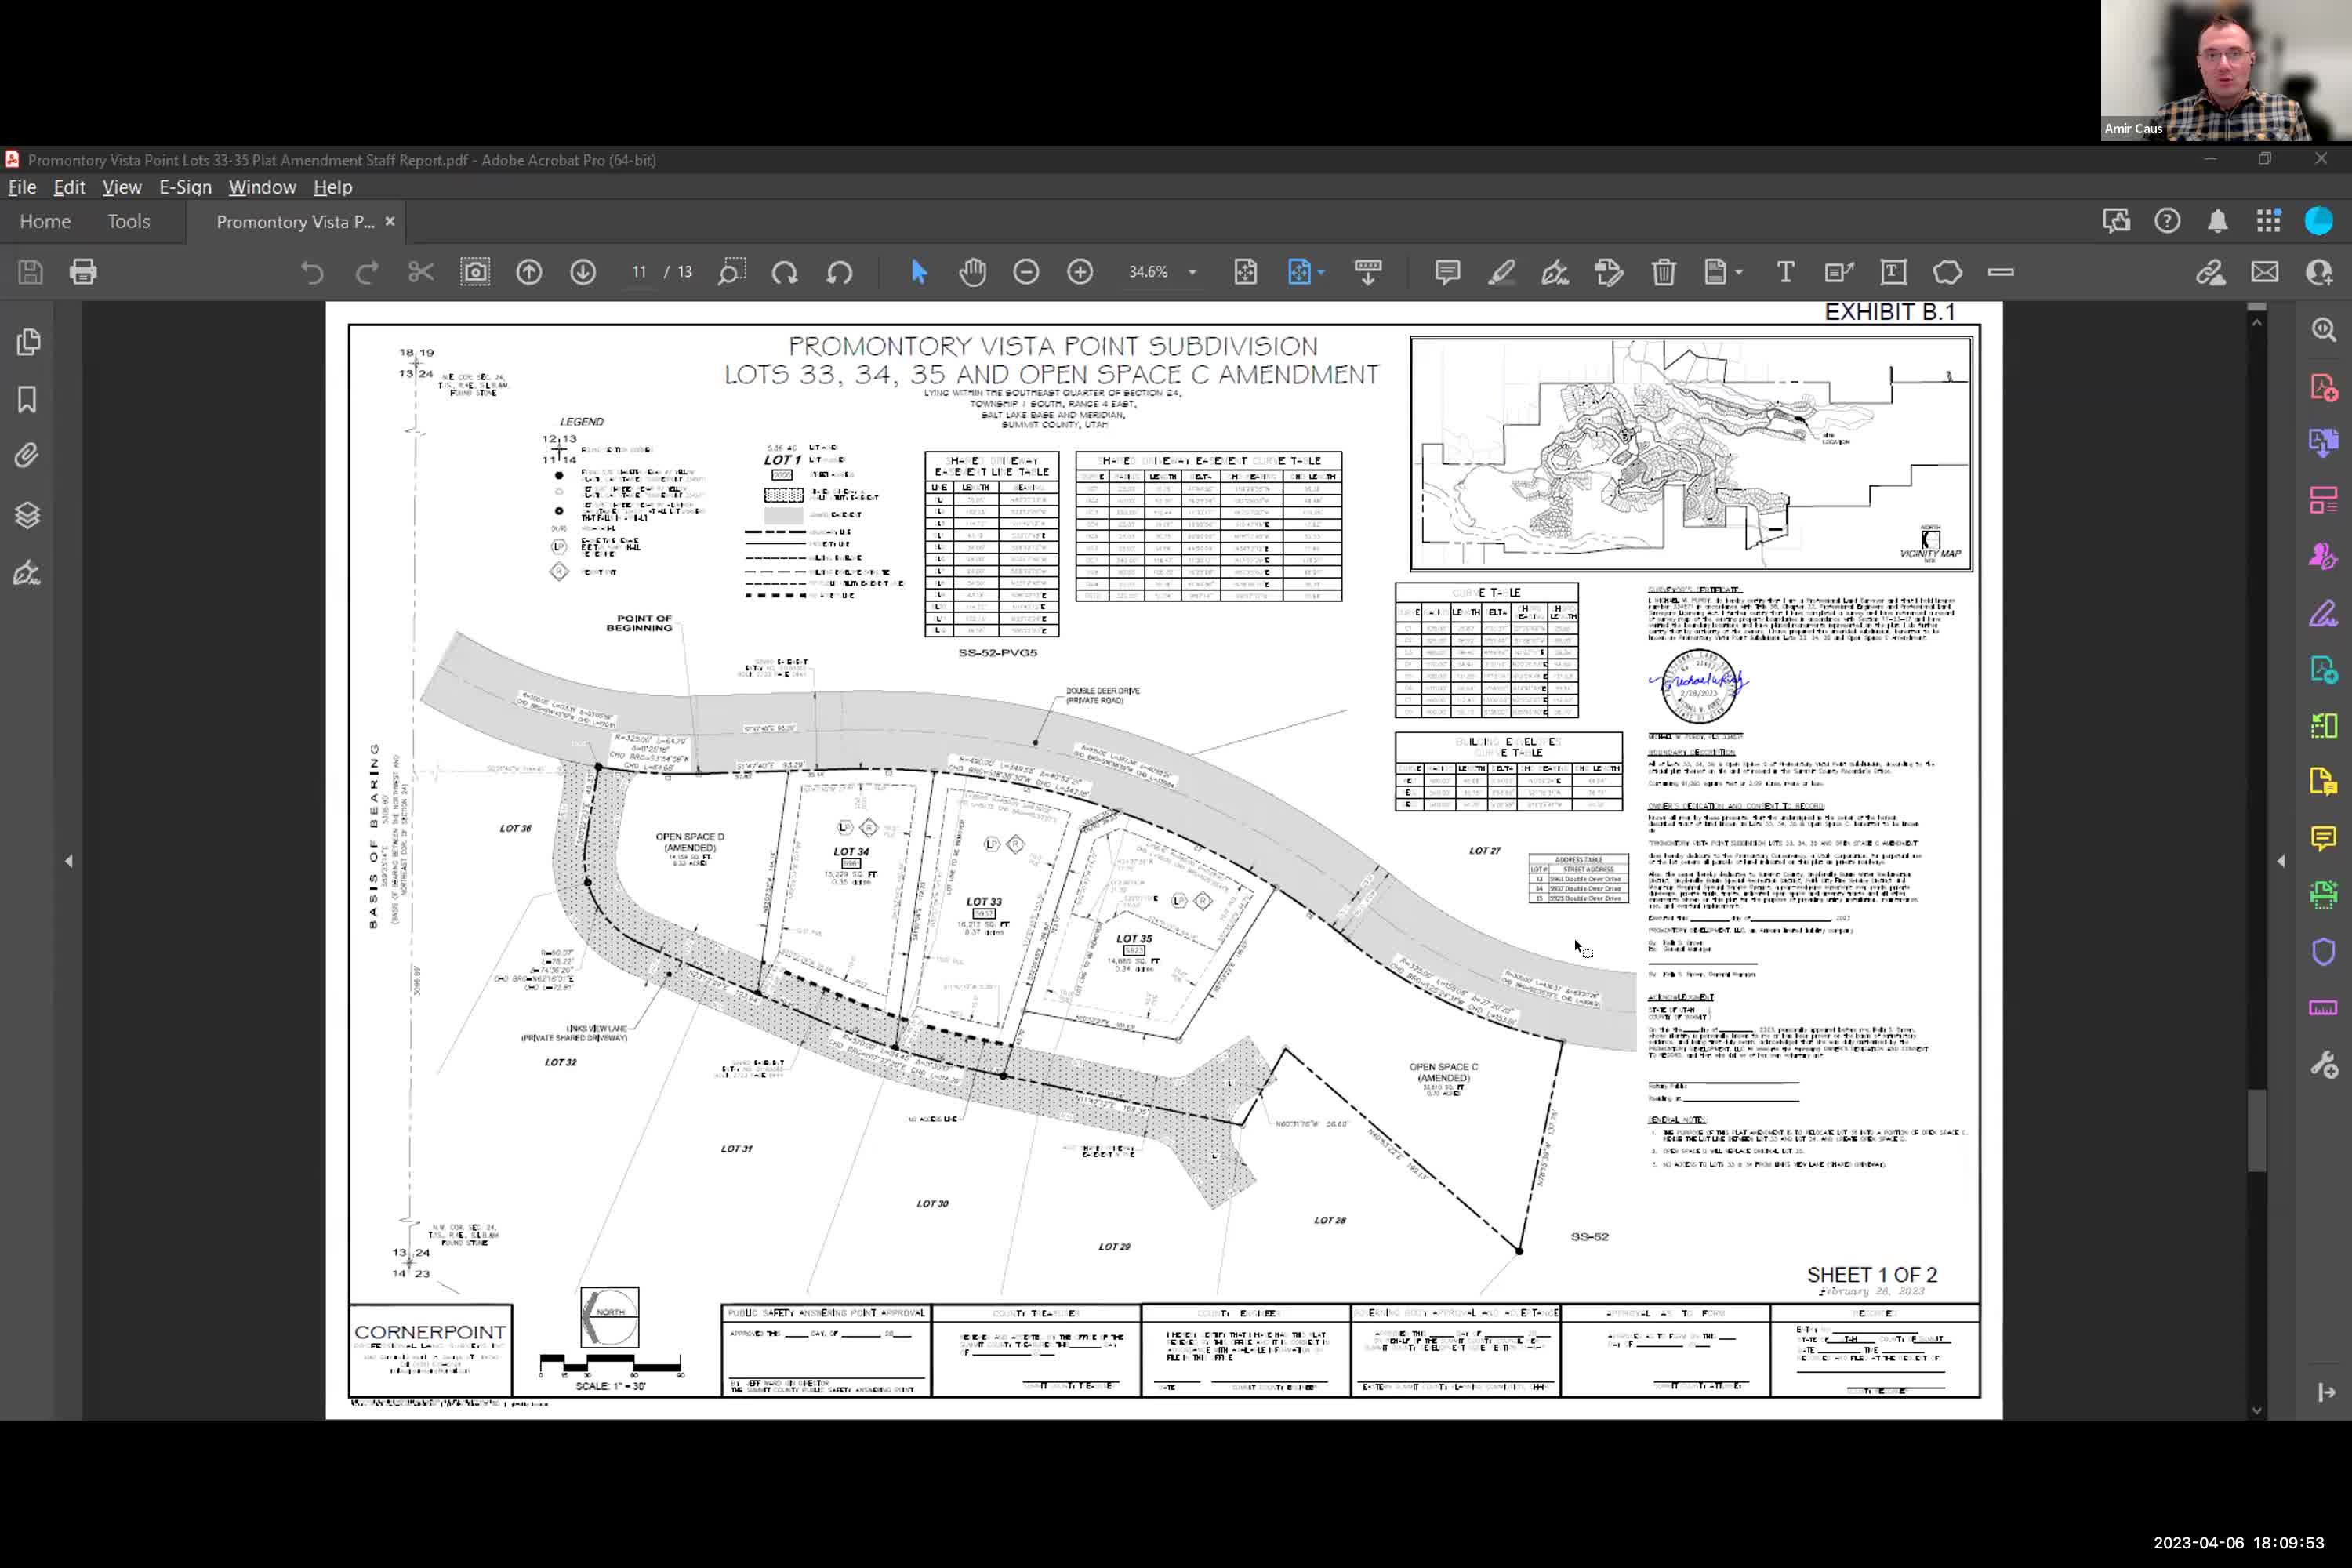Open the E-Sign menu
This screenshot has height=1568, width=2352.
(184, 187)
